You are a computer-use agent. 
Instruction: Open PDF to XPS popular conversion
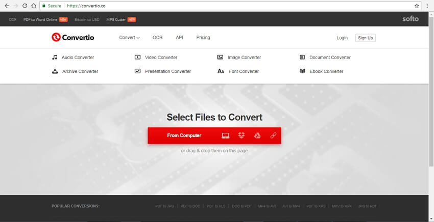pyautogui.click(x=316, y=206)
